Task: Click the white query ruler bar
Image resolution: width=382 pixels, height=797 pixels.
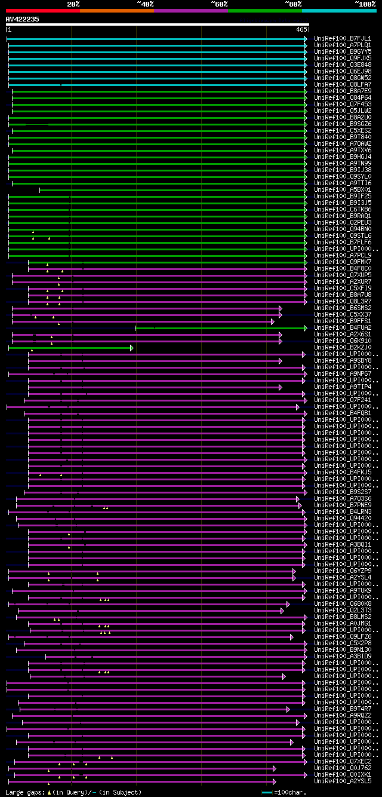Action: pyautogui.click(x=157, y=24)
